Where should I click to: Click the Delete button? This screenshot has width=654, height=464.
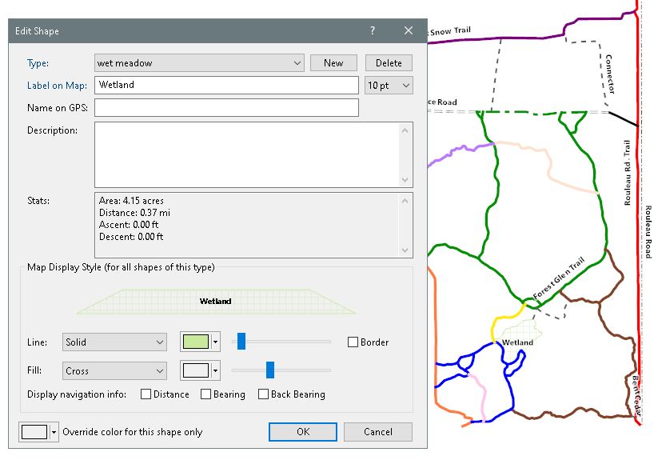389,63
